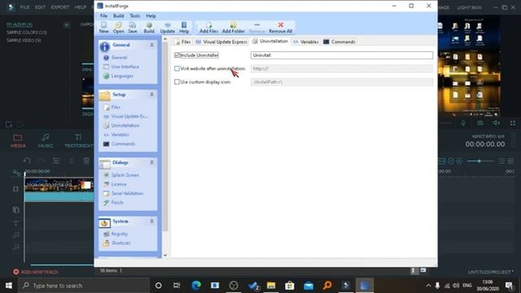Click sidebar scroll up arrow
This screenshot has width=521, height=293.
coord(165,39)
